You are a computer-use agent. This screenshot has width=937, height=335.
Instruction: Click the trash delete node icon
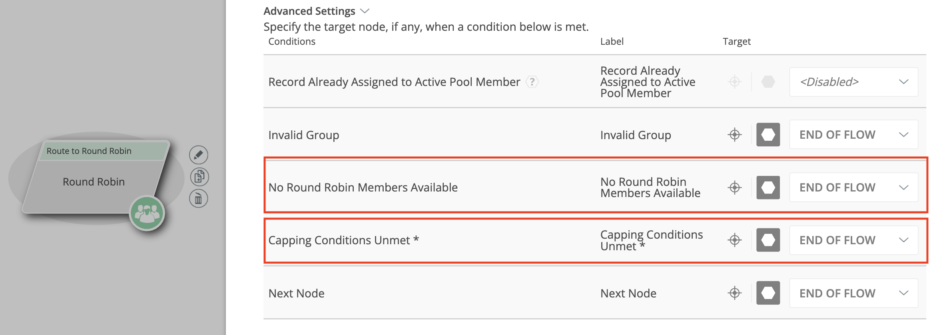tap(199, 199)
